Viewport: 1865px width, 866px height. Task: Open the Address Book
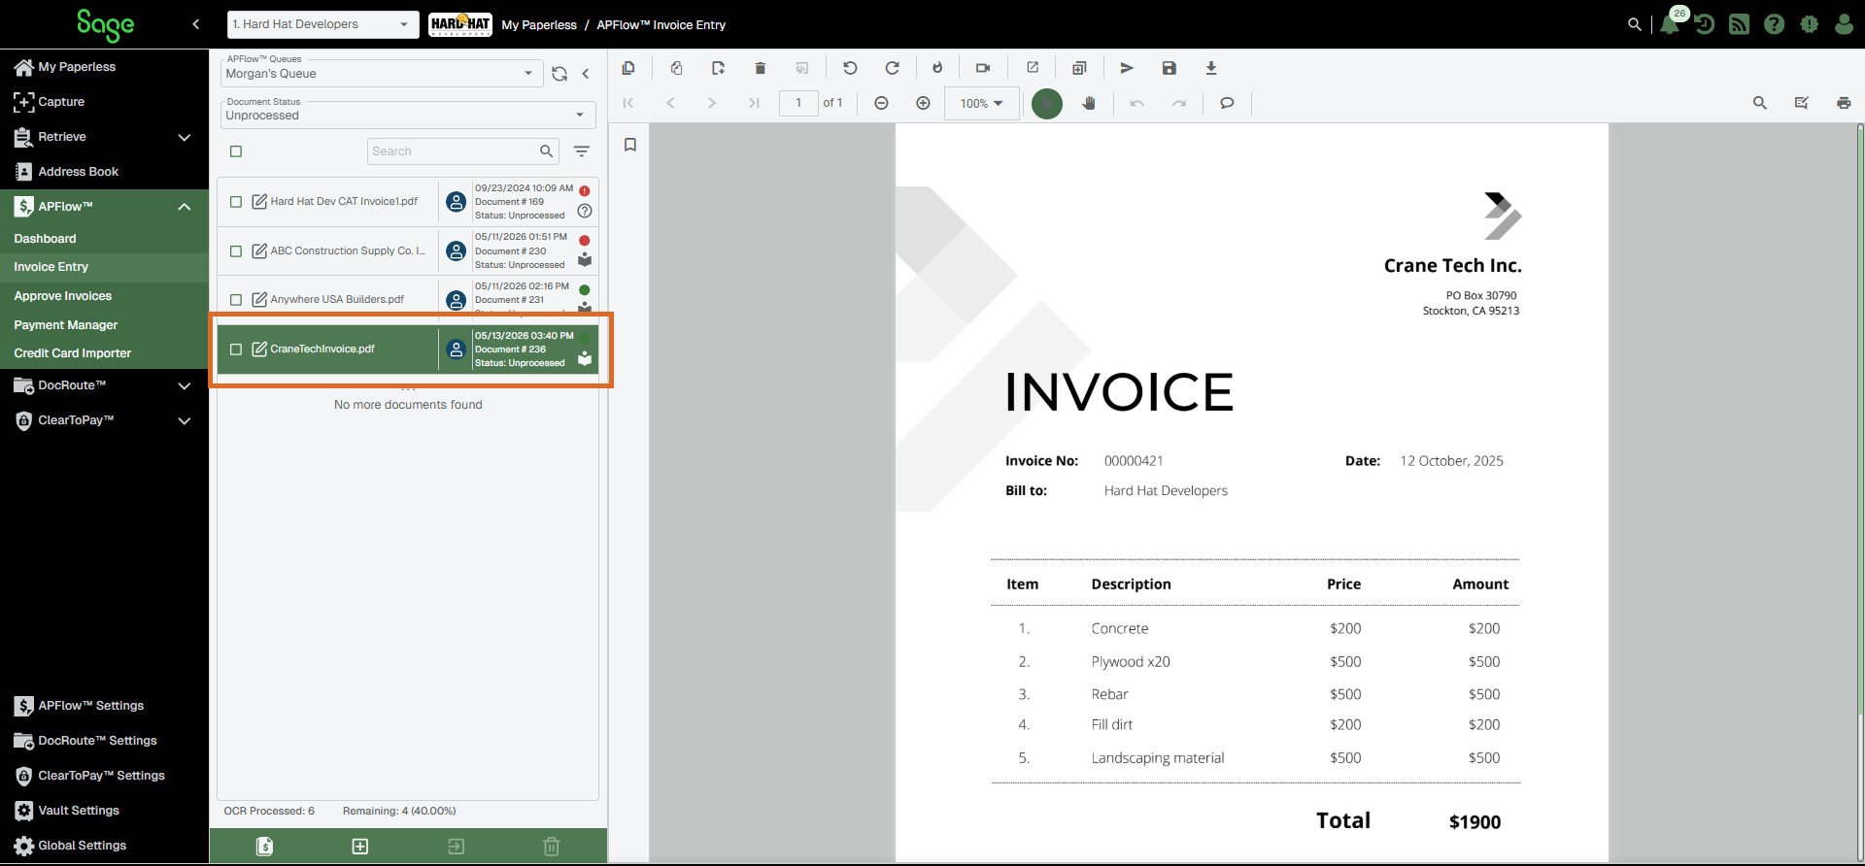[x=66, y=172]
